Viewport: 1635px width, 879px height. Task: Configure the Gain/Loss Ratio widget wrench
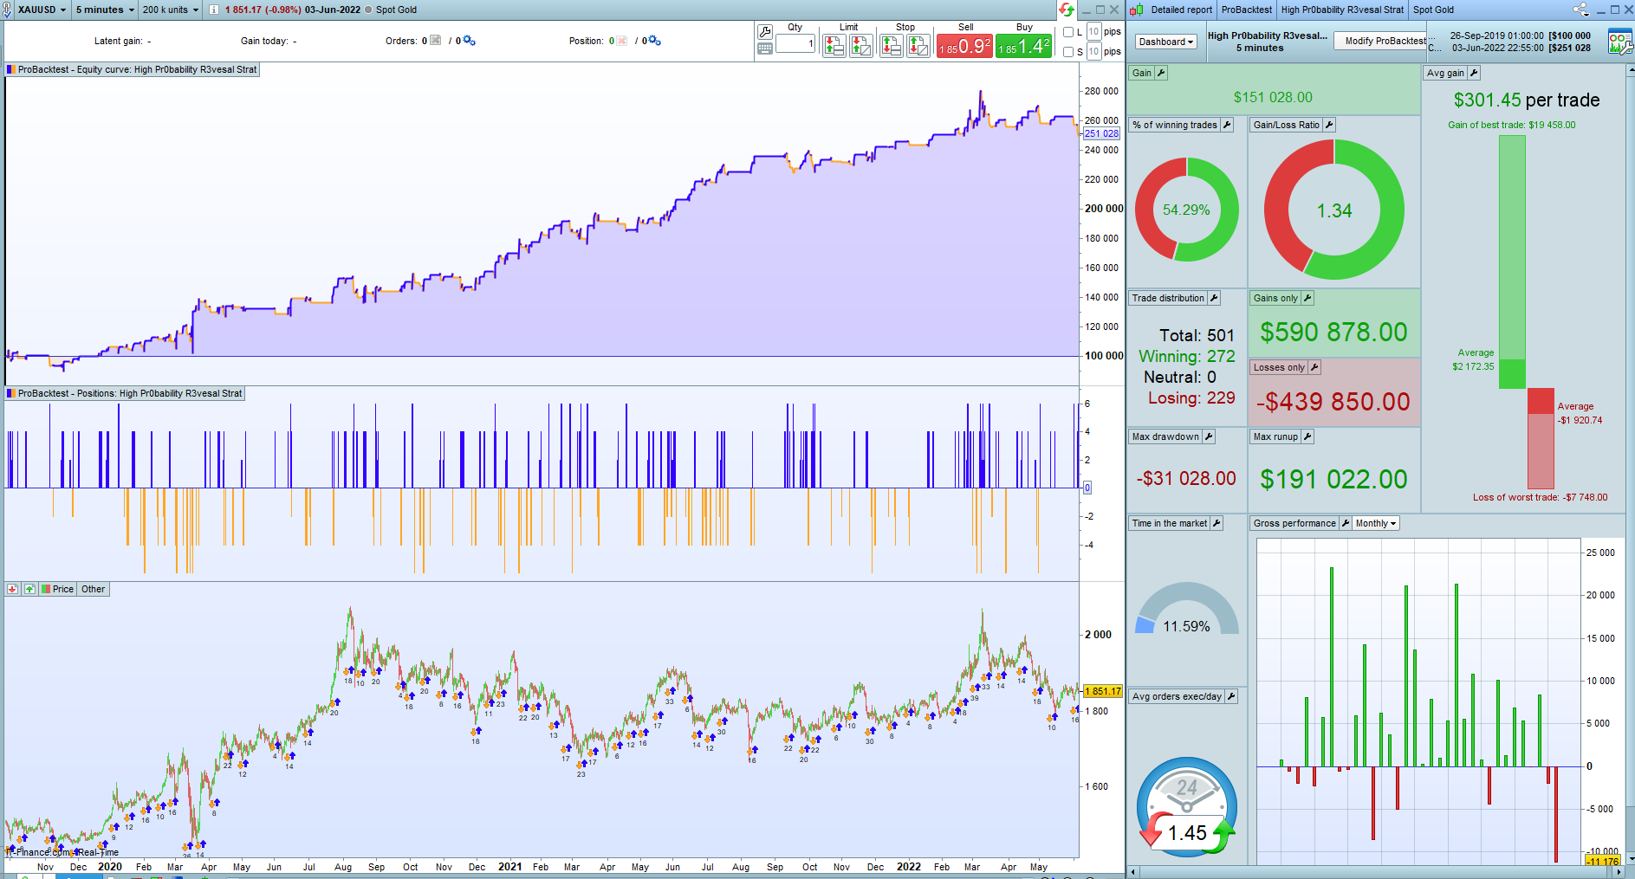click(x=1329, y=125)
